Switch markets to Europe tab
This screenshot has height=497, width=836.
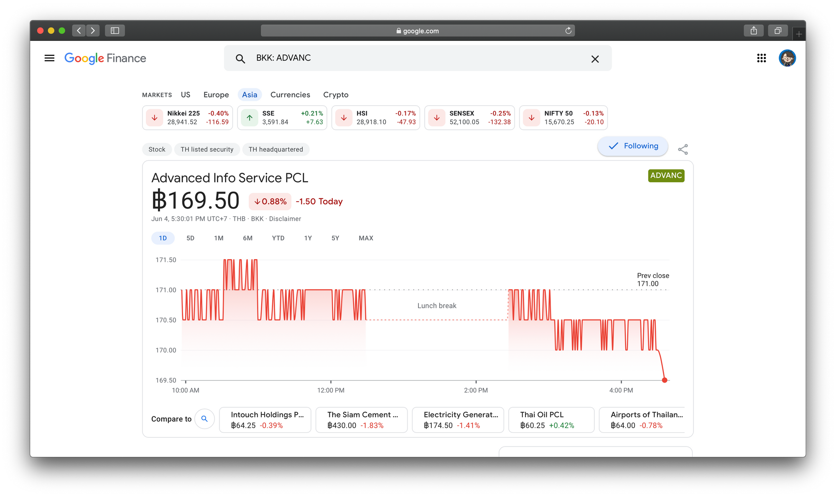coord(216,95)
